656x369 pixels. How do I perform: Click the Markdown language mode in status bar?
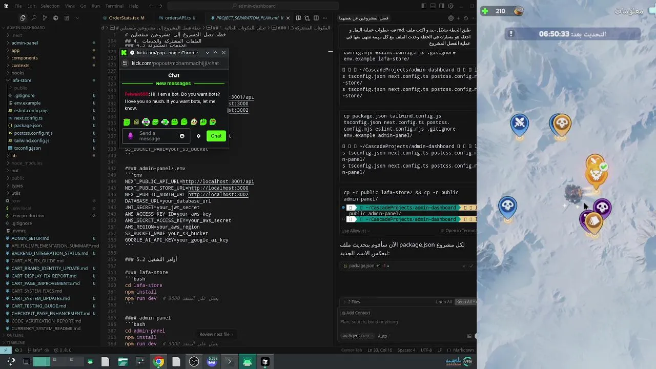[463, 350]
